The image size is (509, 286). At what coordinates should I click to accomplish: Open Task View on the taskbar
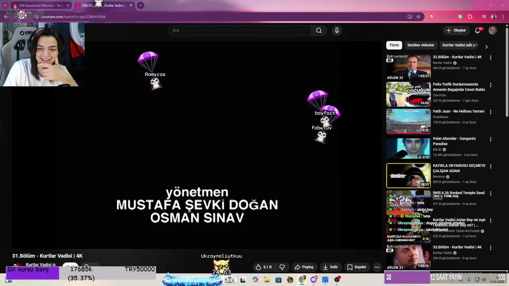tap(243, 280)
